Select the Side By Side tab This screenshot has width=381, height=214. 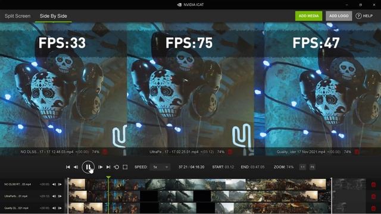[x=53, y=16]
